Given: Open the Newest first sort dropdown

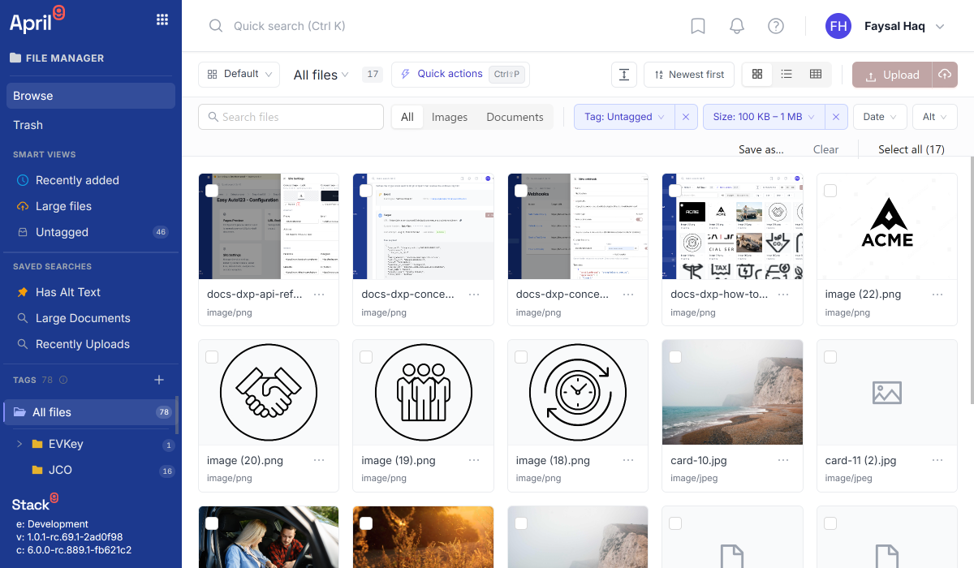Looking at the screenshot, I should point(689,75).
